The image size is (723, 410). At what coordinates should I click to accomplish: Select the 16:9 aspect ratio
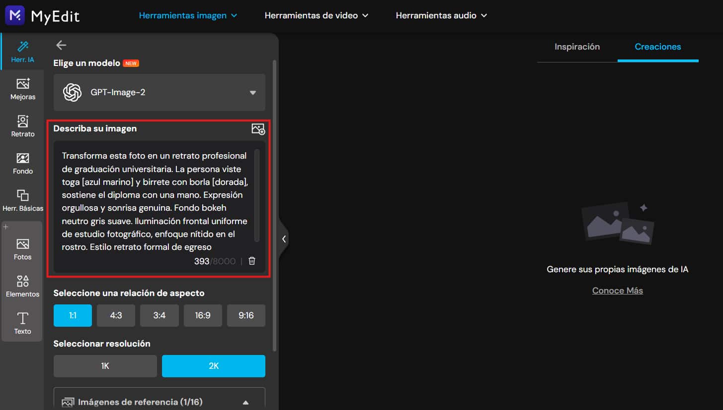pyautogui.click(x=203, y=315)
